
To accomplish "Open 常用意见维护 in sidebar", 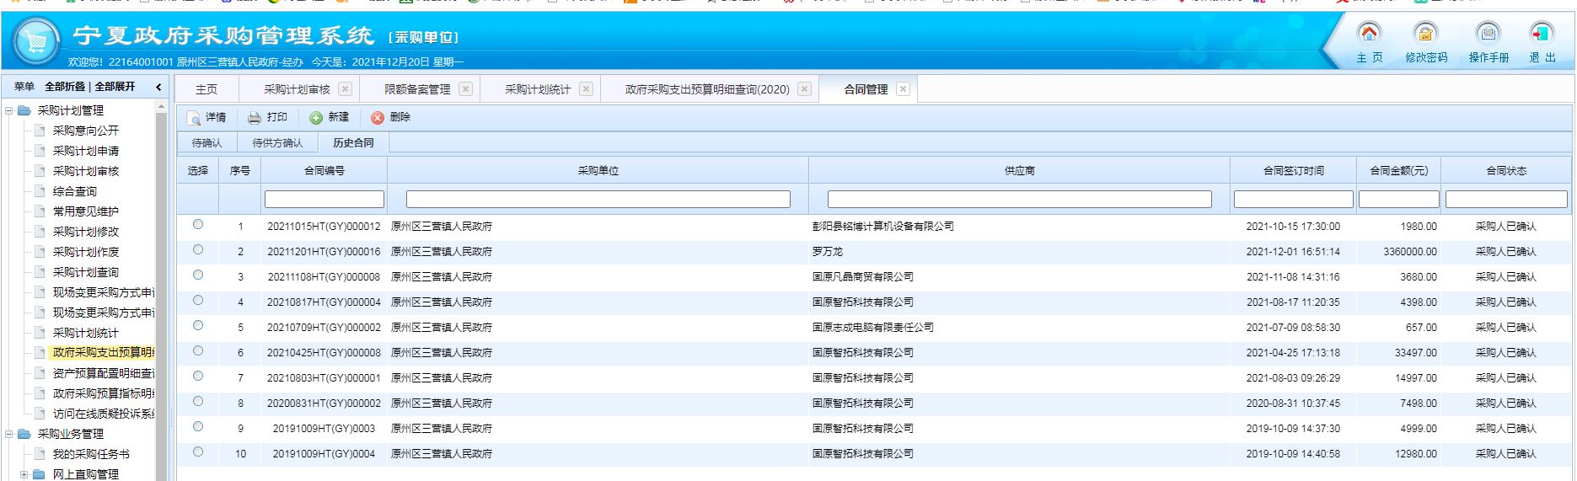I will (x=86, y=211).
